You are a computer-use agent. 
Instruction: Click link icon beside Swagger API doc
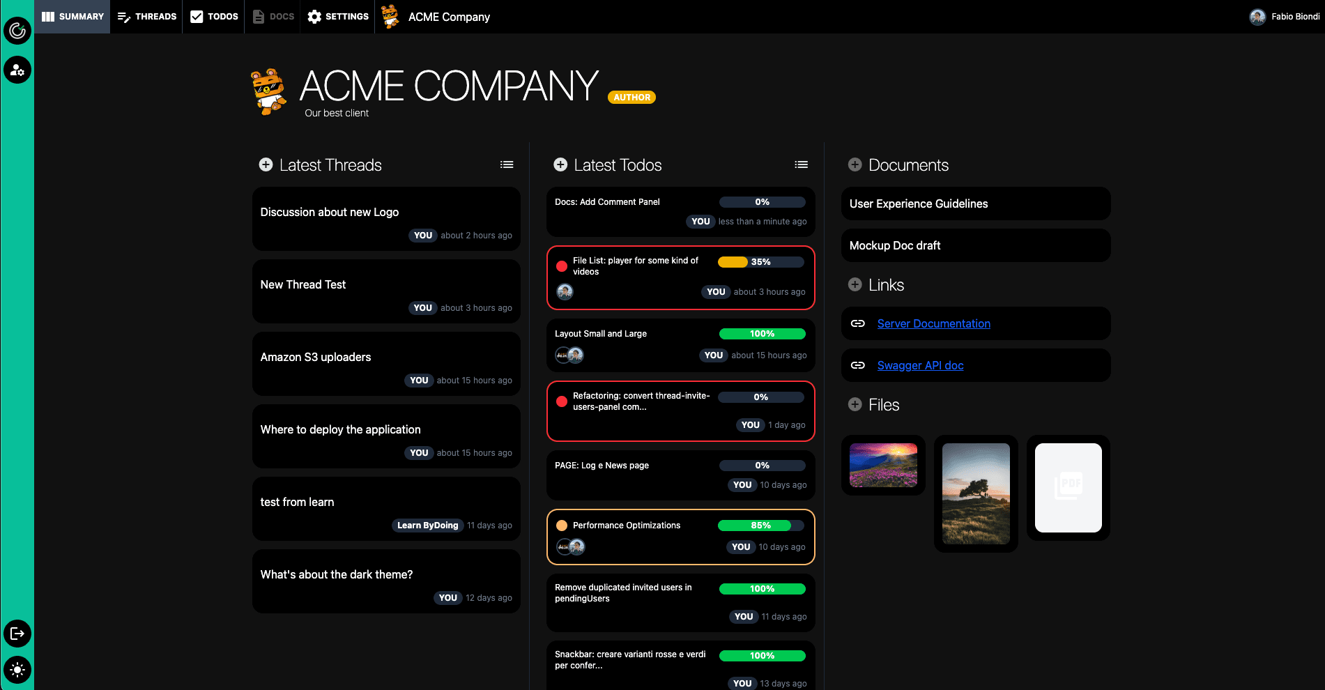tap(858, 365)
